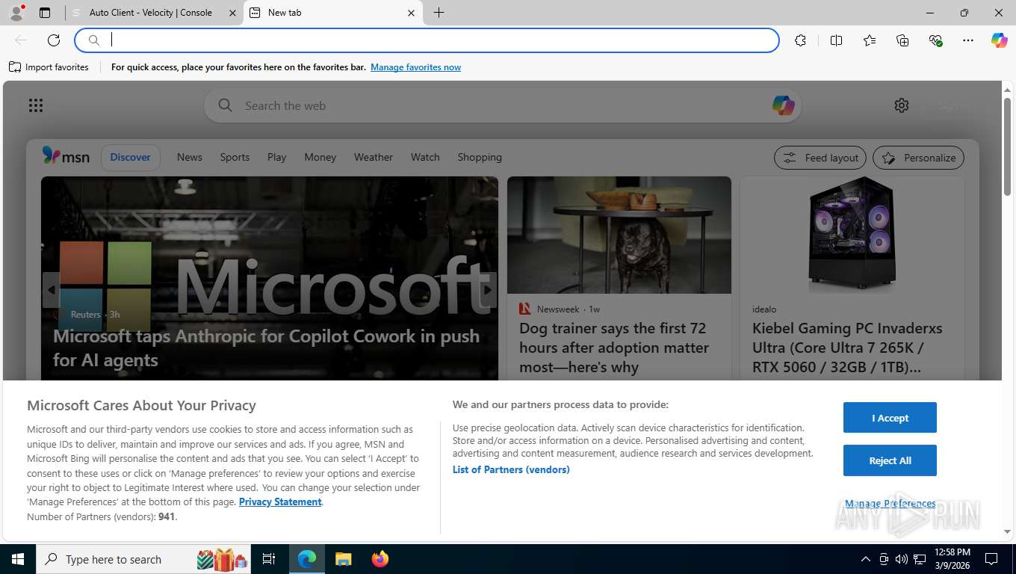Open the Watch section
Image resolution: width=1016 pixels, height=574 pixels.
(425, 157)
